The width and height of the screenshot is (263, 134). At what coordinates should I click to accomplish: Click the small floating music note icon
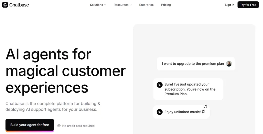(x=205, y=106)
